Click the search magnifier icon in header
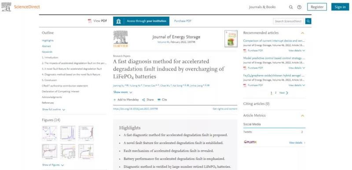352x170 pixels. point(291,7)
